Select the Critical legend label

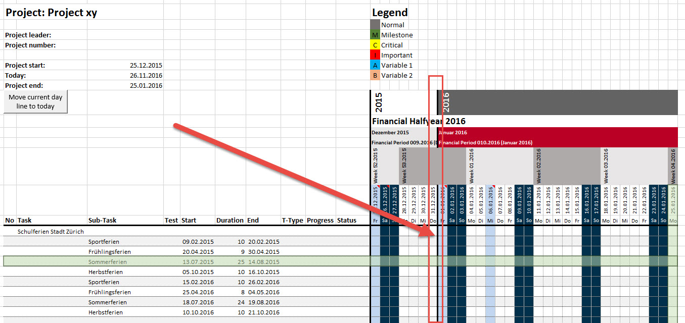coord(392,45)
